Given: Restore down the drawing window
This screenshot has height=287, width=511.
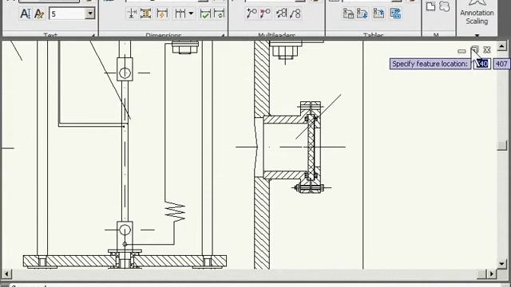Looking at the screenshot, I should click(x=474, y=50).
